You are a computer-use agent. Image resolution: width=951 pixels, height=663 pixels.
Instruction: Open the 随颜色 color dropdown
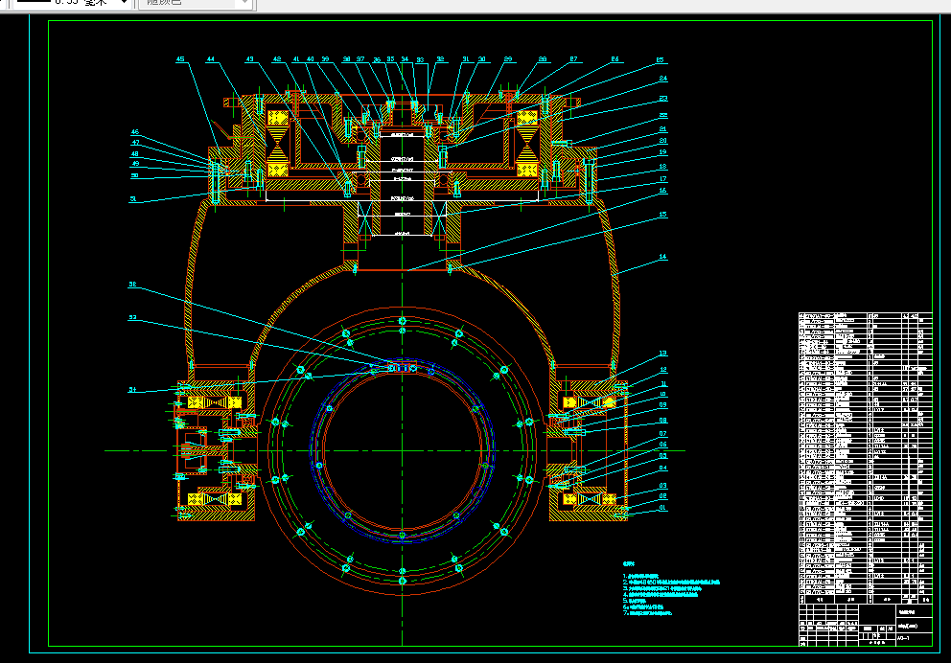(x=194, y=3)
